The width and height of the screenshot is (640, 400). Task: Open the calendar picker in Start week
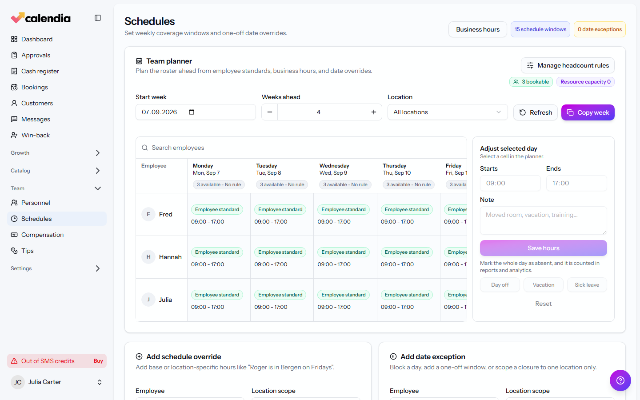(x=192, y=112)
